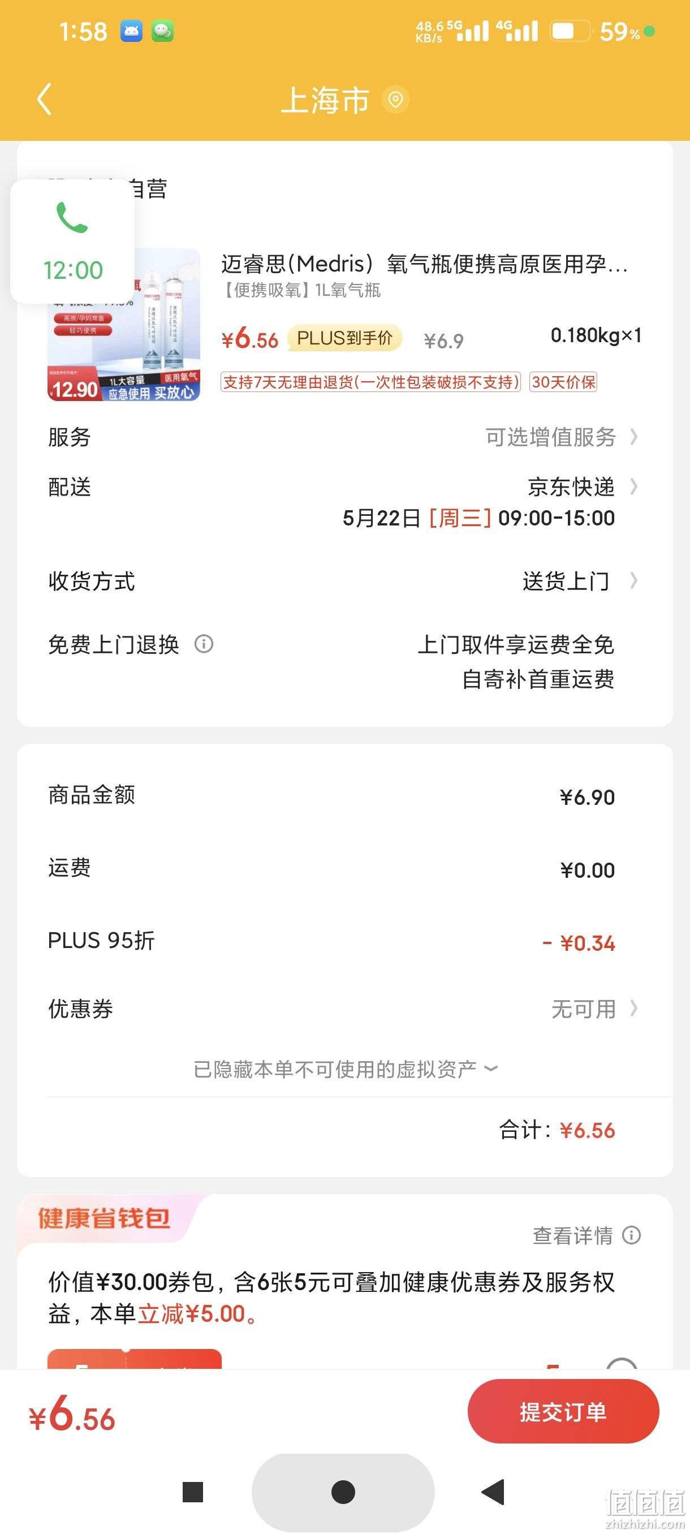Open the Medris oxygen bottle product thumbnail
This screenshot has height=1534, width=690.
click(124, 325)
